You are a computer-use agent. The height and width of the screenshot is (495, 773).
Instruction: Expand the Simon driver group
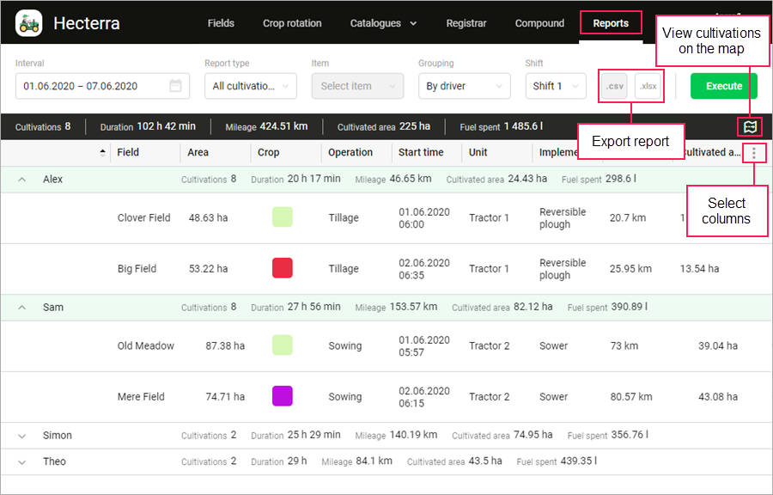tap(22, 437)
